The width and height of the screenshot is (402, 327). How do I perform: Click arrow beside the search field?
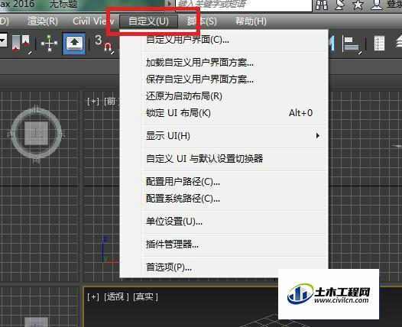coord(169,4)
